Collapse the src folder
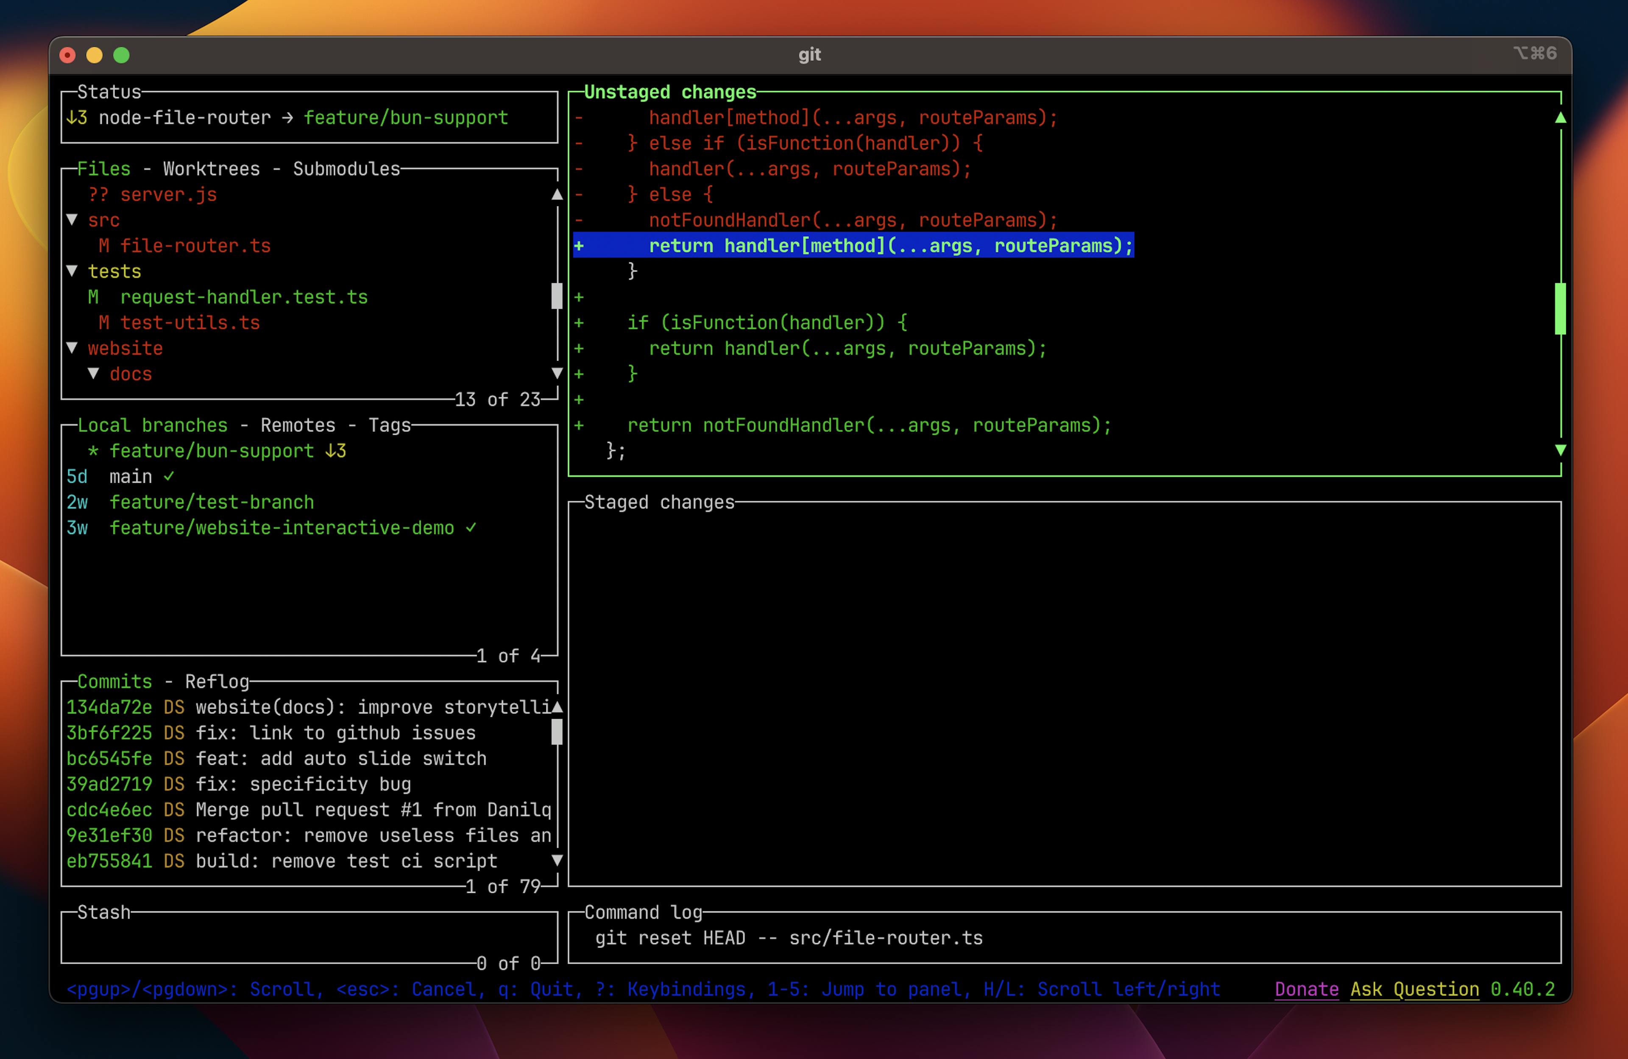Viewport: 1628px width, 1059px height. [72, 220]
